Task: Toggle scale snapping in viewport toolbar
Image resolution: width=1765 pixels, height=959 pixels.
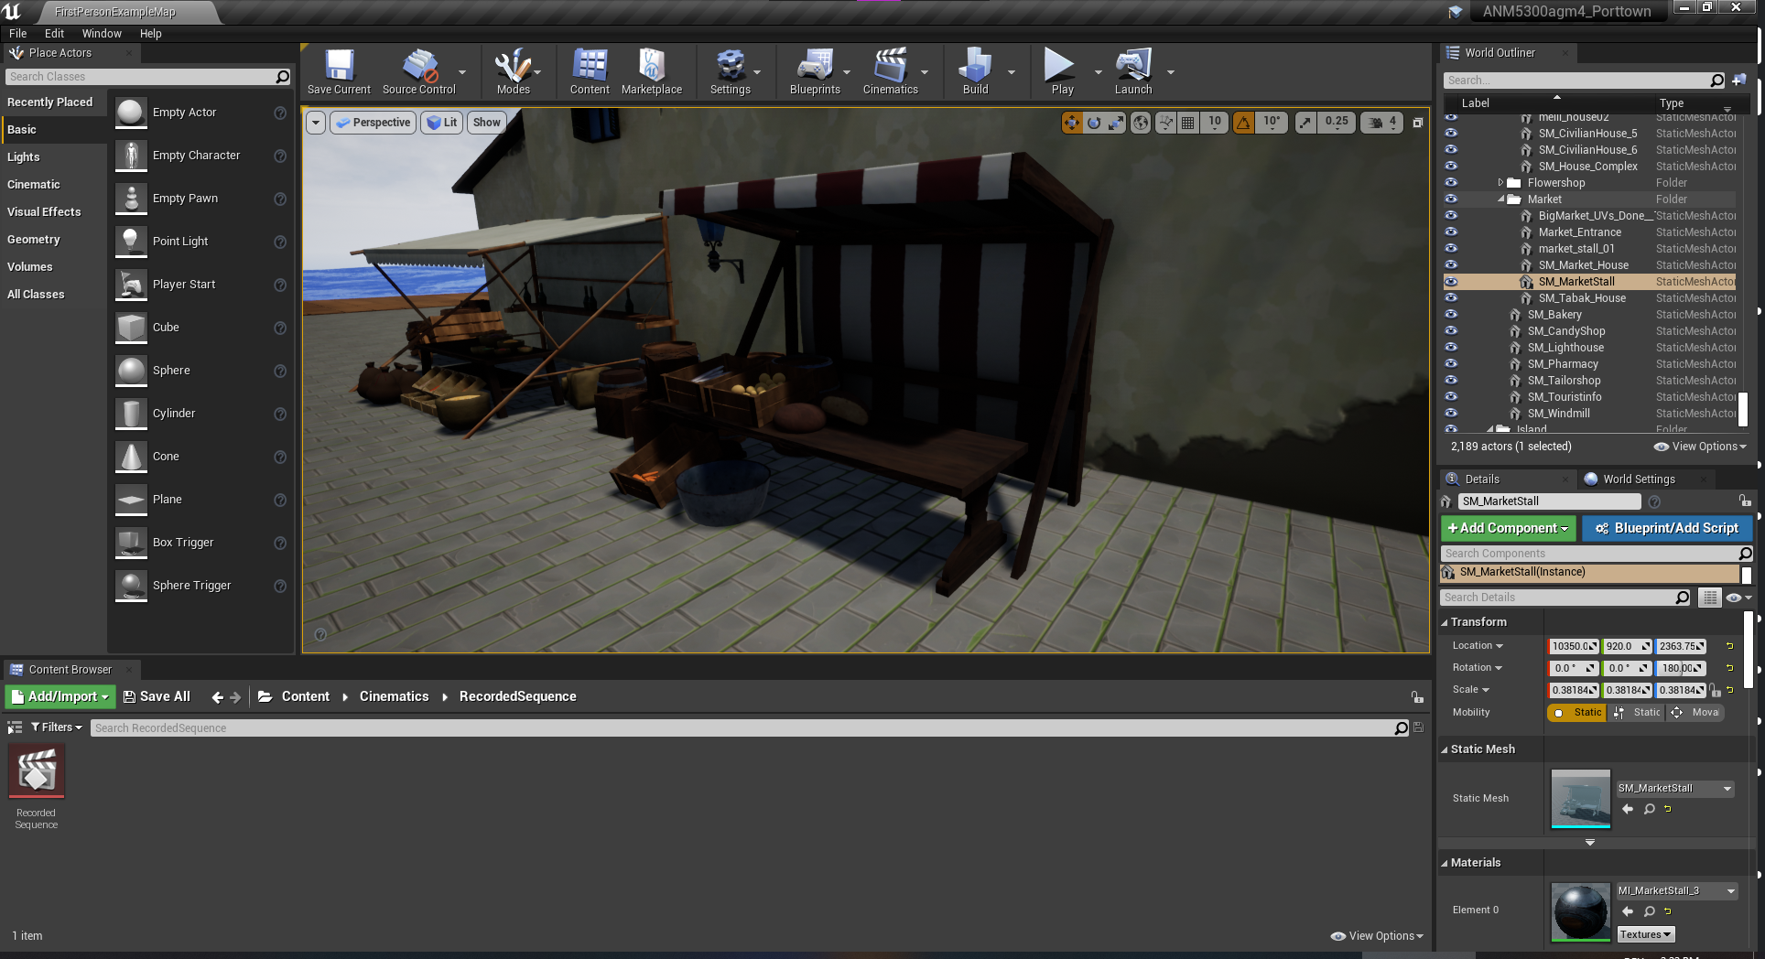Action: tap(1305, 123)
